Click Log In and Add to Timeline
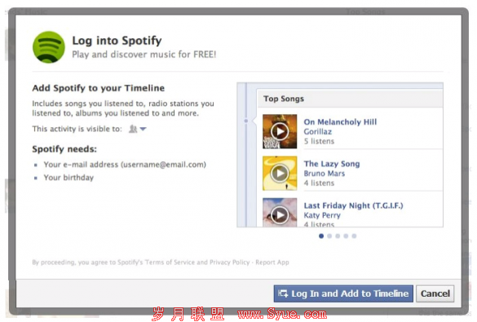 343,293
